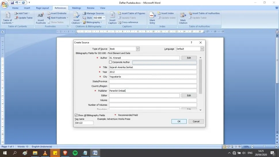Click the Publisher text field

tap(152, 91)
